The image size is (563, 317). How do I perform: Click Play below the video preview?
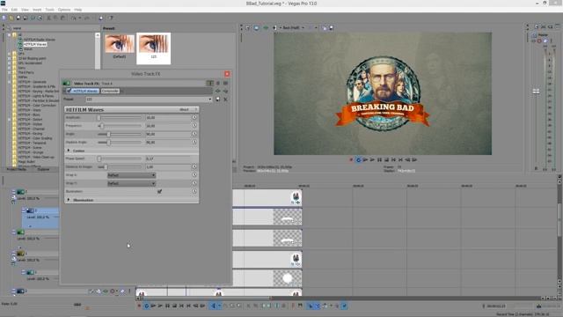click(x=372, y=160)
